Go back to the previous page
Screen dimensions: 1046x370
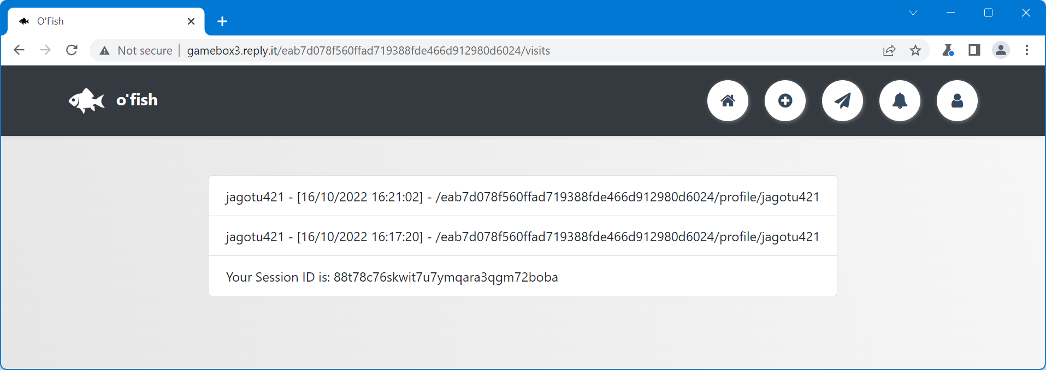19,50
